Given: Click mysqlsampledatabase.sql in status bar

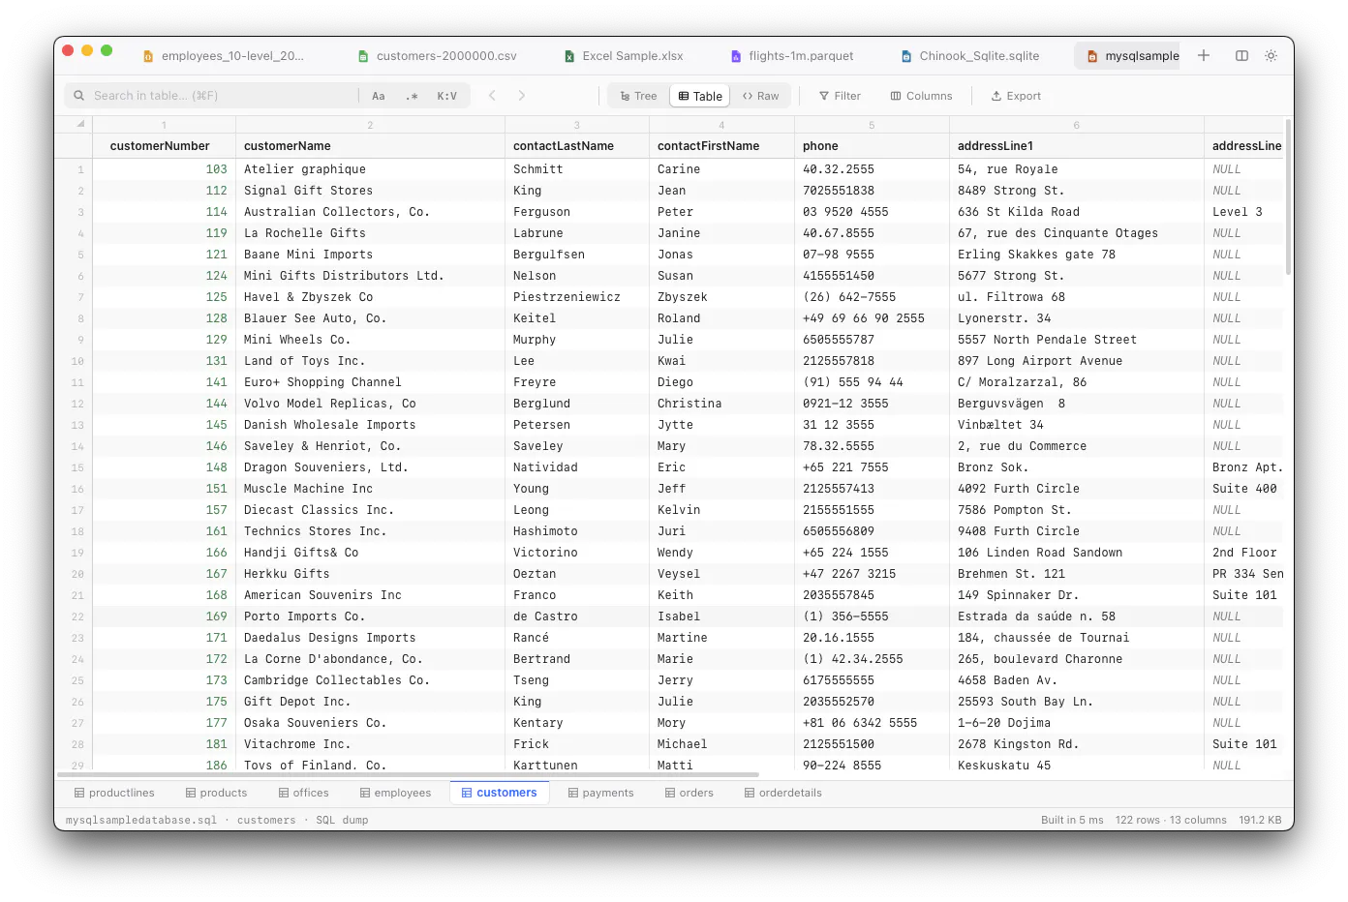Looking at the screenshot, I should (x=141, y=820).
